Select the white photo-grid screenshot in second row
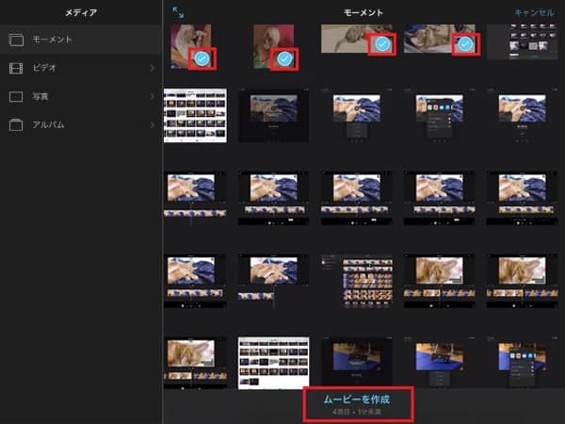Viewport: 565px width, 424px height. coord(195,115)
